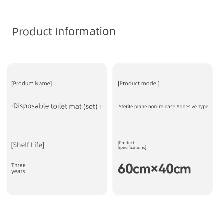Click the (set) text in the product name
The height and width of the screenshot is (198, 218).
click(x=90, y=107)
